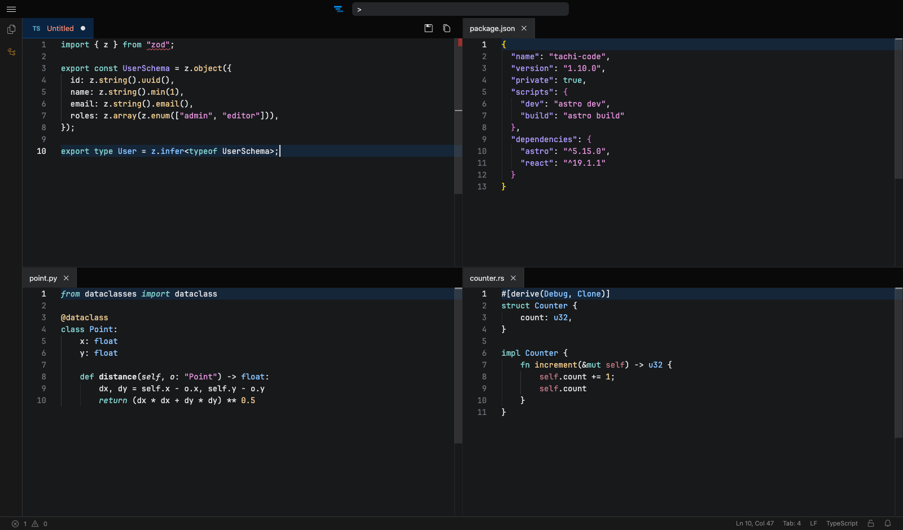Image resolution: width=903 pixels, height=530 pixels.
Task: Click the warnings triangle icon in status bar
Action: click(x=35, y=524)
